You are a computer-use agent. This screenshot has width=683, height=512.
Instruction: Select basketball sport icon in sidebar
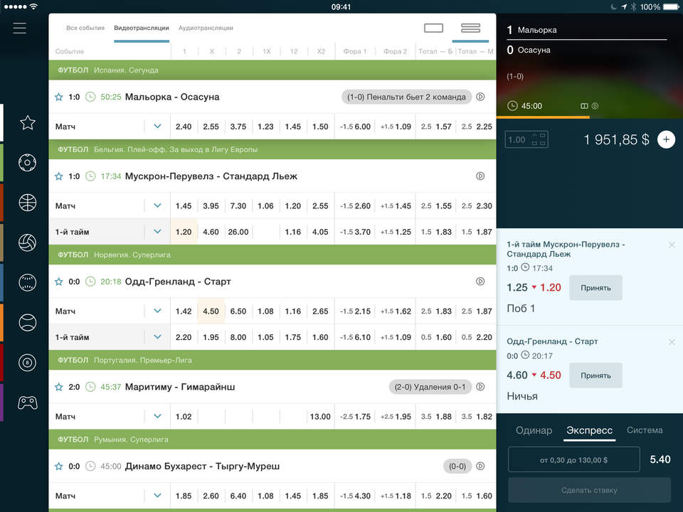click(28, 203)
